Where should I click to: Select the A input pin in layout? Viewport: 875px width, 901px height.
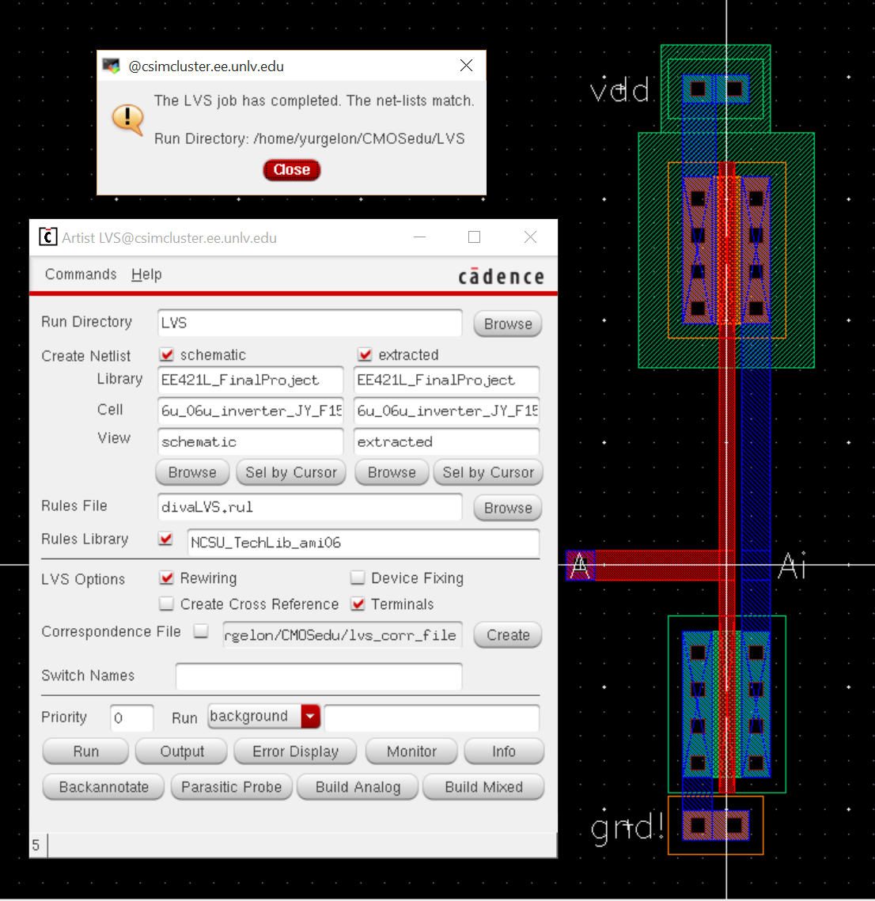580,565
